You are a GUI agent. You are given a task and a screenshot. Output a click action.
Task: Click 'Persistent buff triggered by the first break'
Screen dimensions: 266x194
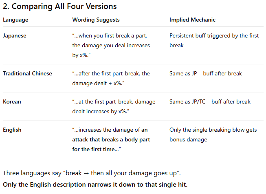click(214, 41)
